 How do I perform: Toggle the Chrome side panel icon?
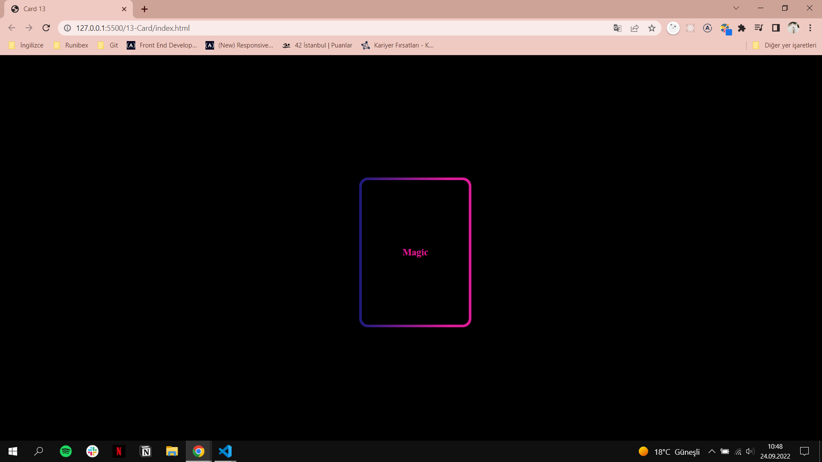(x=776, y=28)
